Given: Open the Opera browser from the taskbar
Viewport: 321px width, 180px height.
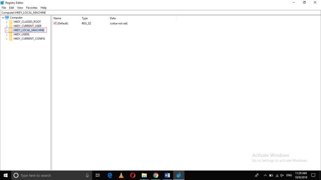Looking at the screenshot, I should 133,175.
